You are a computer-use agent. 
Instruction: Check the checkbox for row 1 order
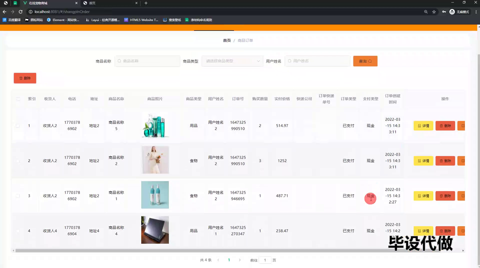point(18,126)
